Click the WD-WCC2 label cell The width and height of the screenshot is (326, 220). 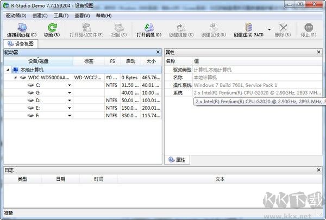tap(89, 78)
